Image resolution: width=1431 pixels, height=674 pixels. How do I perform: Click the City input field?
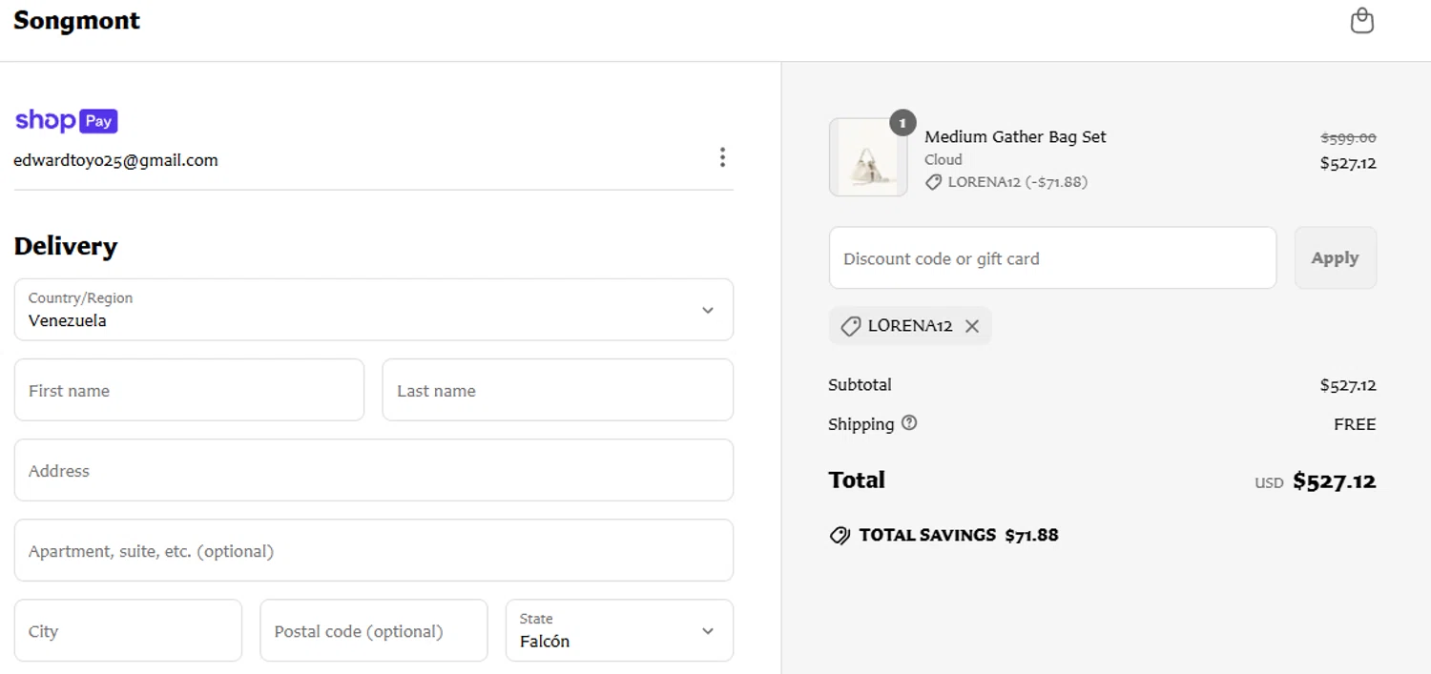[x=128, y=630]
